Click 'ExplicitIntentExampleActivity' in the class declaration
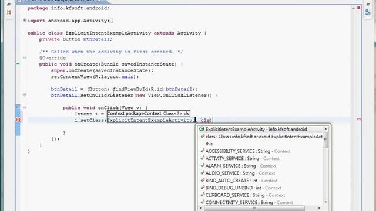This screenshot has width=376, height=211. pyautogui.click(x=108, y=33)
